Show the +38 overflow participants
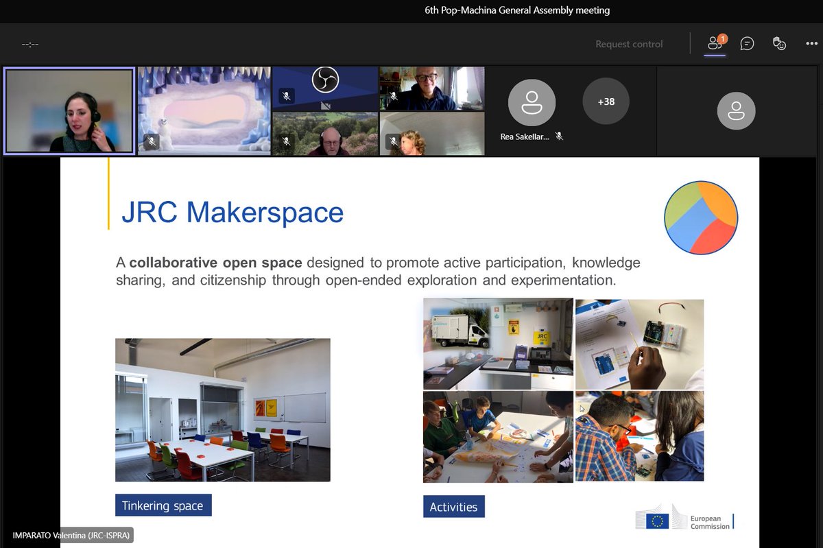823x548 pixels. 606,102
